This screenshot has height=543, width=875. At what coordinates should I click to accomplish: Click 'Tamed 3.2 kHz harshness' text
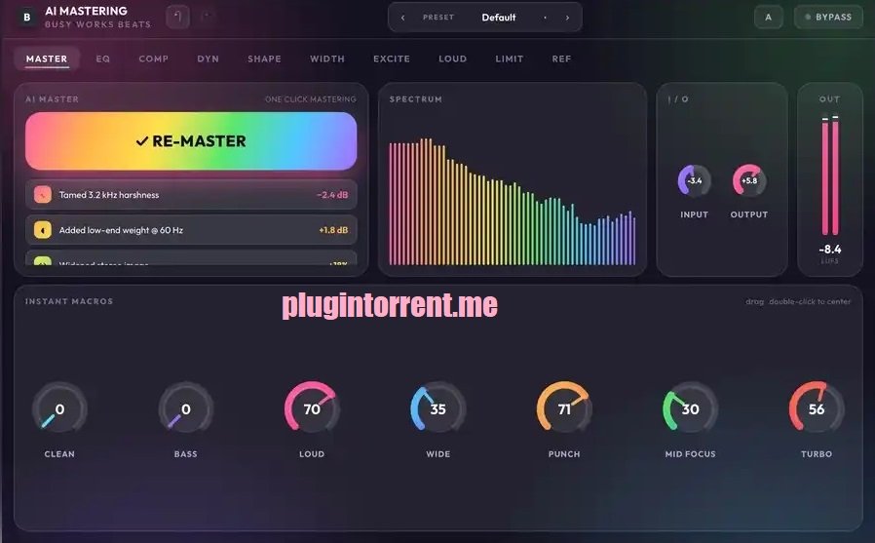109,195
